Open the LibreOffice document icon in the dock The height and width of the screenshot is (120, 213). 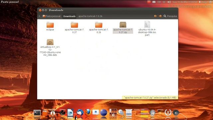[x=70, y=113]
